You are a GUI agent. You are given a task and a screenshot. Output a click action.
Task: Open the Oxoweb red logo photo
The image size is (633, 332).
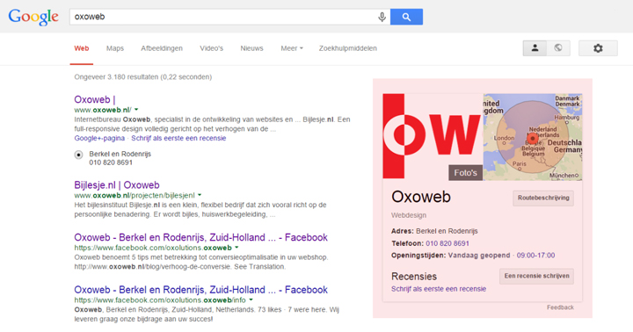[433, 136]
